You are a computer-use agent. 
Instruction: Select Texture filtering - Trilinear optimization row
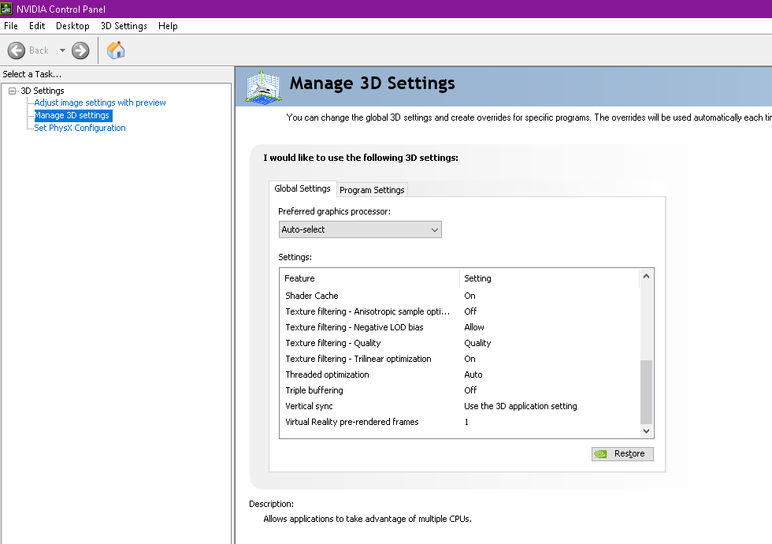point(460,359)
